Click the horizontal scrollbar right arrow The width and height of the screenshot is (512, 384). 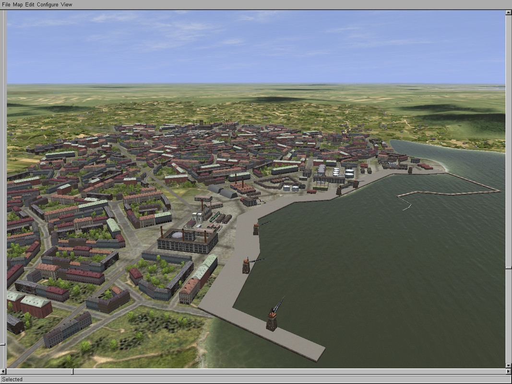click(x=509, y=372)
